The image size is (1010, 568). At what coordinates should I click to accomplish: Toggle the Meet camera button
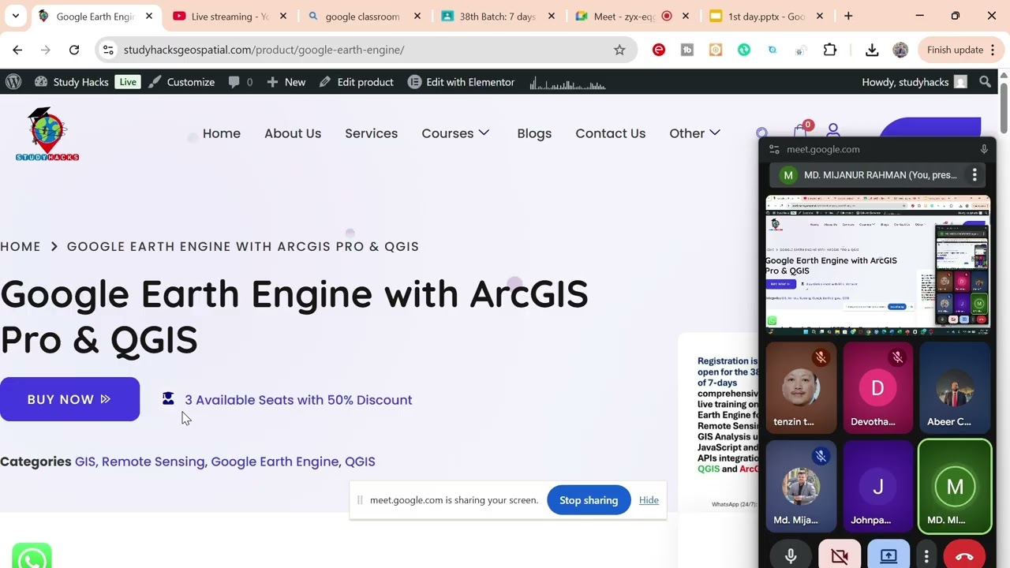coord(840,555)
